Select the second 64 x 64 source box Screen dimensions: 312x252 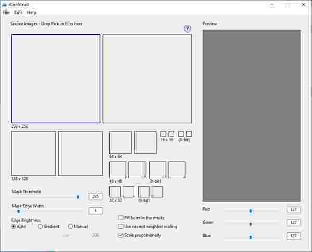coord(145,142)
